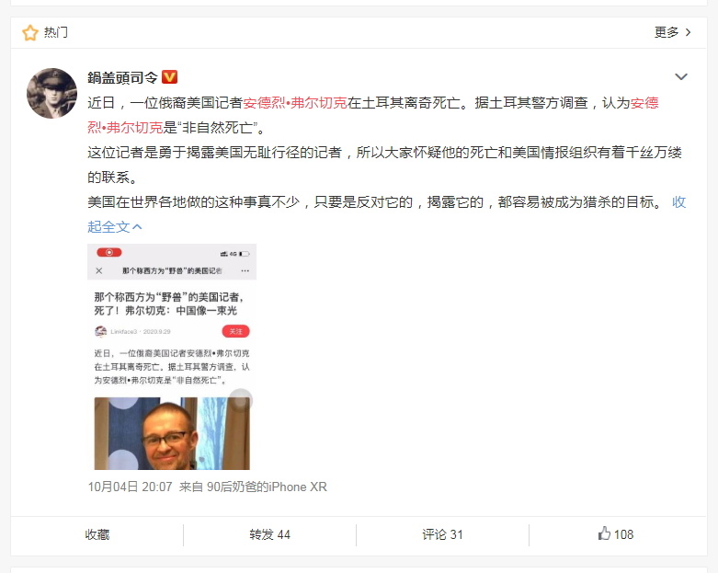718x573 pixels.
Task: Click the red 烈•弗尔切克 link on second line
Action: point(125,127)
